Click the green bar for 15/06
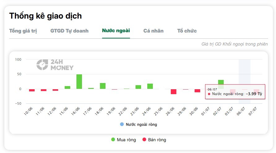The width and height of the screenshot is (276, 153). [x=67, y=87]
